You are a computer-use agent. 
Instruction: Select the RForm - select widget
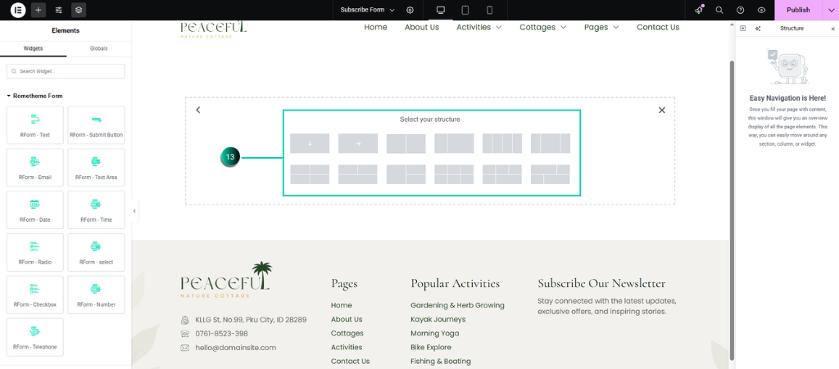tap(97, 252)
